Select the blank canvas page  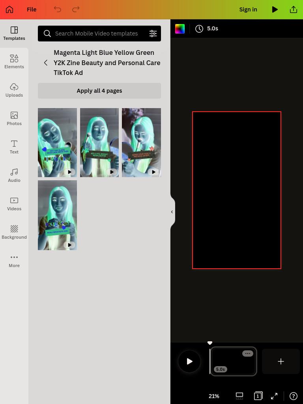click(237, 190)
